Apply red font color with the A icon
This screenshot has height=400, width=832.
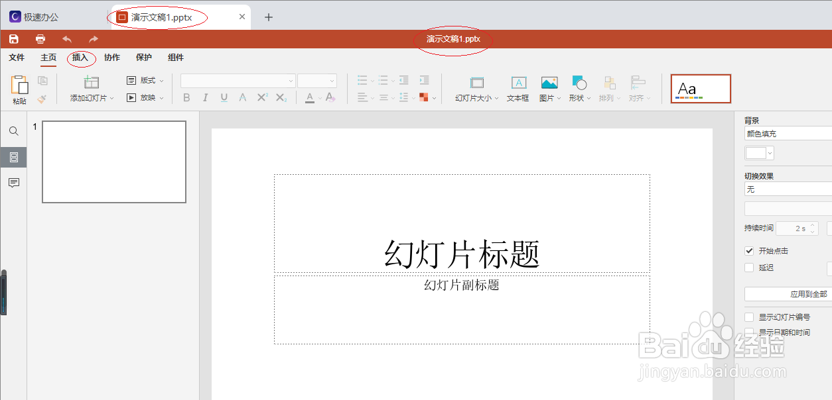[310, 97]
